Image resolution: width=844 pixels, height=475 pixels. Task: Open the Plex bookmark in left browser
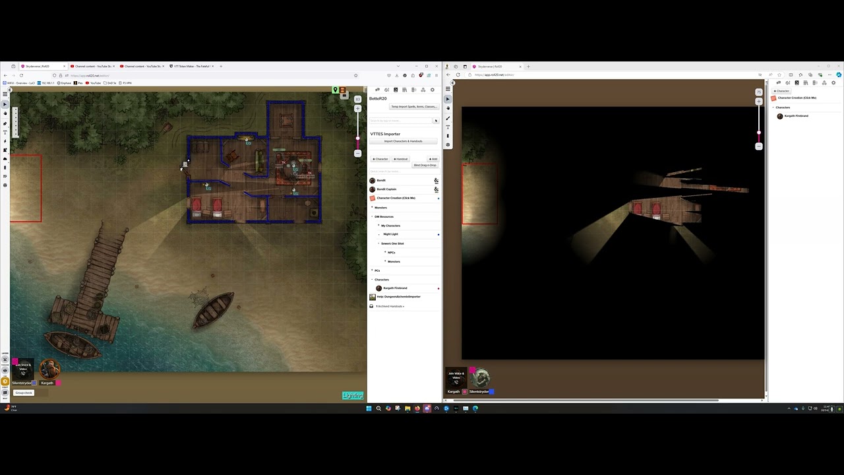79,83
